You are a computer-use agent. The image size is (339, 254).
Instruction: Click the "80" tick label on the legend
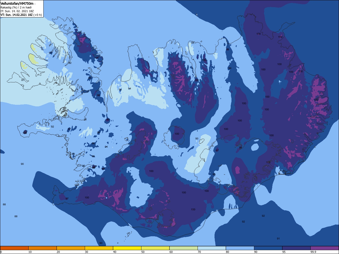(228, 252)
